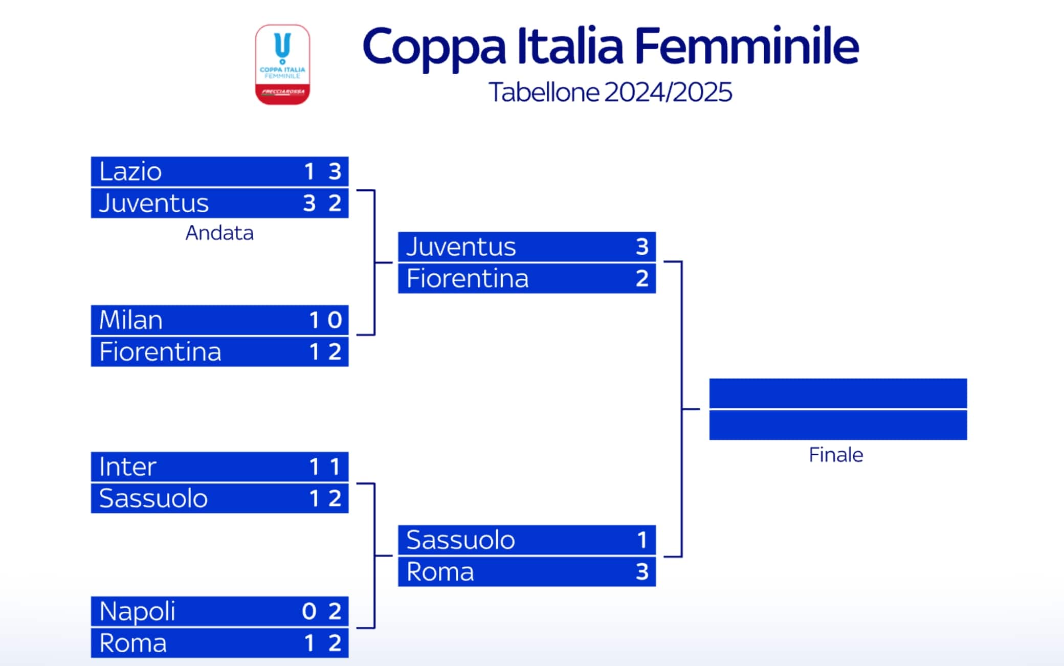The width and height of the screenshot is (1064, 666).
Task: Click the Tabellone 2024/2025 subtitle
Action: (610, 93)
